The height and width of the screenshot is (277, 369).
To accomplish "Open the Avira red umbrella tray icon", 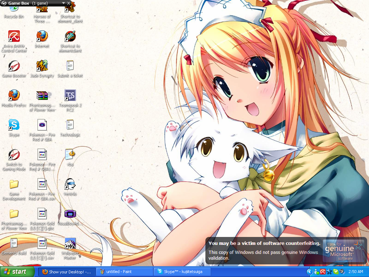I will pyautogui.click(x=323, y=272).
